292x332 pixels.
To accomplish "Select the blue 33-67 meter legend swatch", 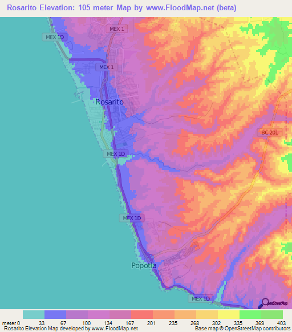I will (55, 314).
